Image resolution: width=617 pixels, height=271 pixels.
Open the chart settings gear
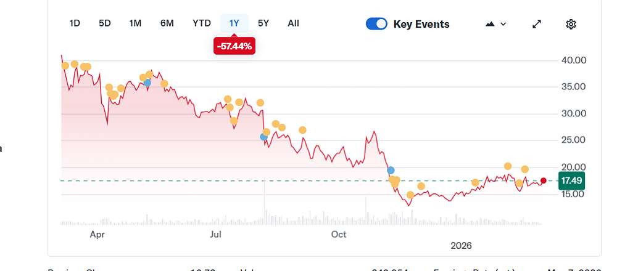[571, 24]
